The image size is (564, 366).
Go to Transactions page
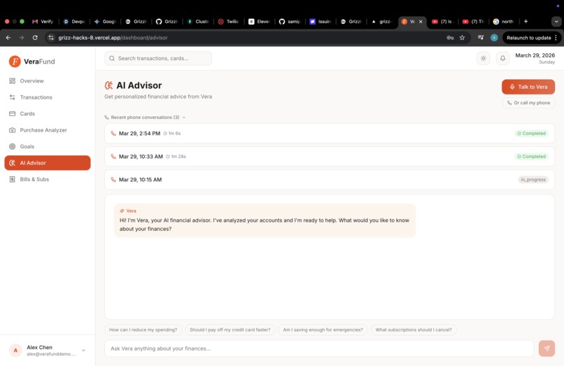tap(48, 97)
